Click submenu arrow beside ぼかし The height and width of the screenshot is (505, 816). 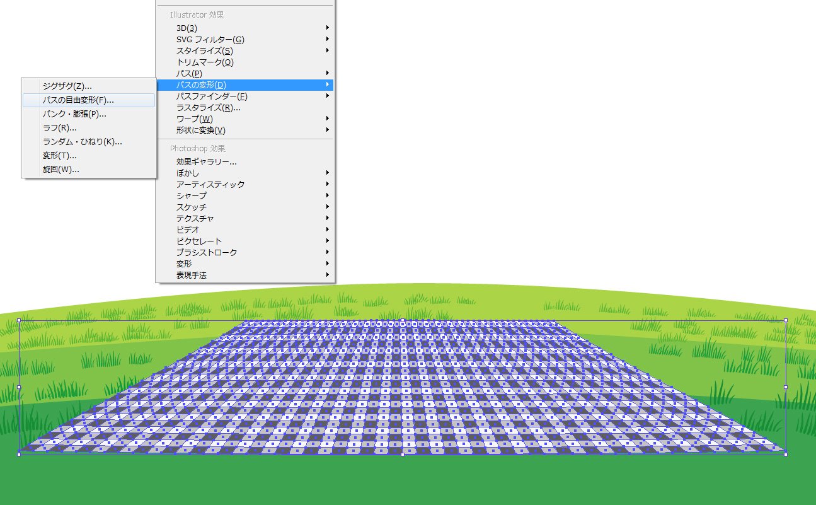[328, 173]
